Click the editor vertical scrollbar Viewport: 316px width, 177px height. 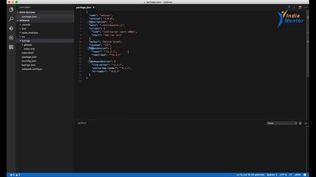(x=308, y=44)
